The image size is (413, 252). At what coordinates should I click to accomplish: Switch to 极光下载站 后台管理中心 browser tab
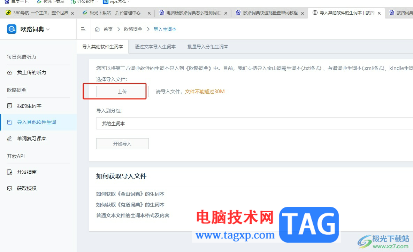click(x=115, y=13)
